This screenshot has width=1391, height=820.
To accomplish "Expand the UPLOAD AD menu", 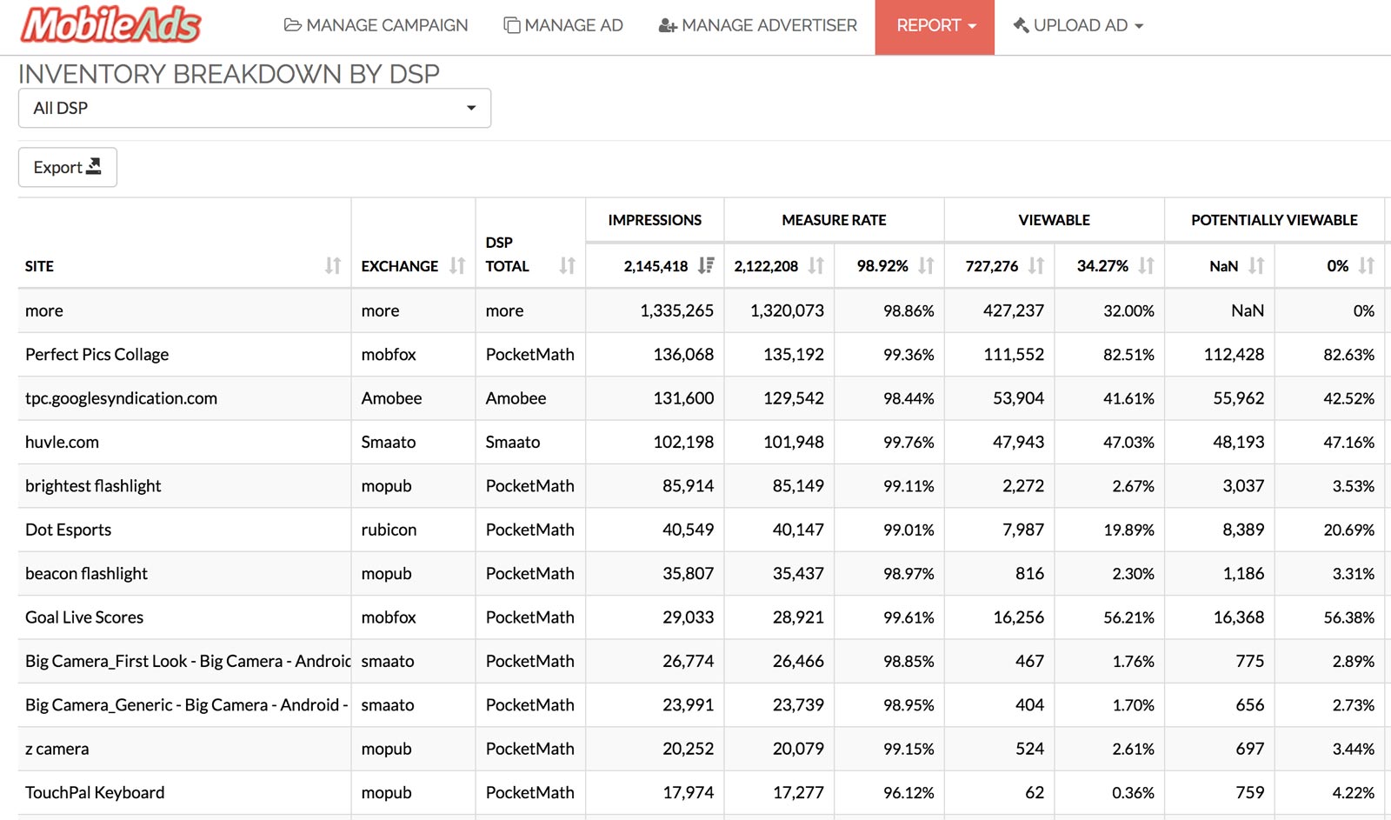I will pyautogui.click(x=1078, y=26).
